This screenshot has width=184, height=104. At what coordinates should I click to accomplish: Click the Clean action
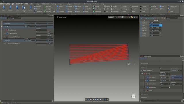tap(170, 12)
